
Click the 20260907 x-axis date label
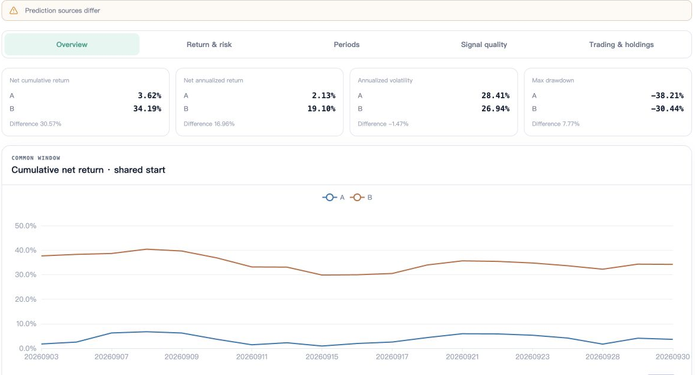click(x=111, y=357)
